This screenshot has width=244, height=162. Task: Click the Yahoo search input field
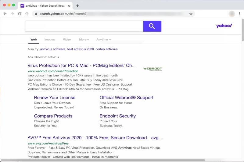click(x=84, y=26)
